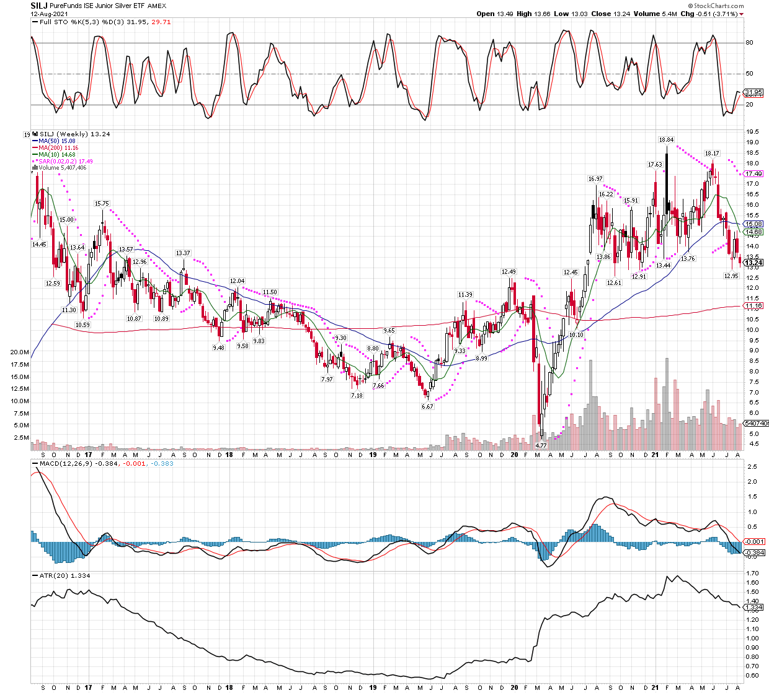Click the 12.49 high price label

coord(509,271)
